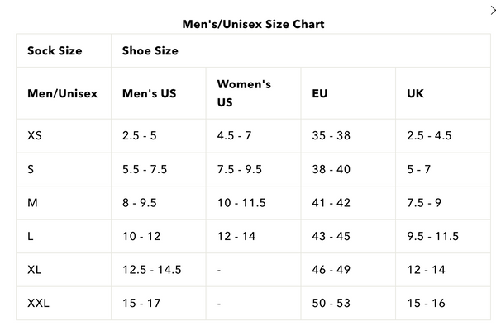The width and height of the screenshot is (496, 335).
Task: Select the Shoe Size header cell
Action: click(150, 50)
